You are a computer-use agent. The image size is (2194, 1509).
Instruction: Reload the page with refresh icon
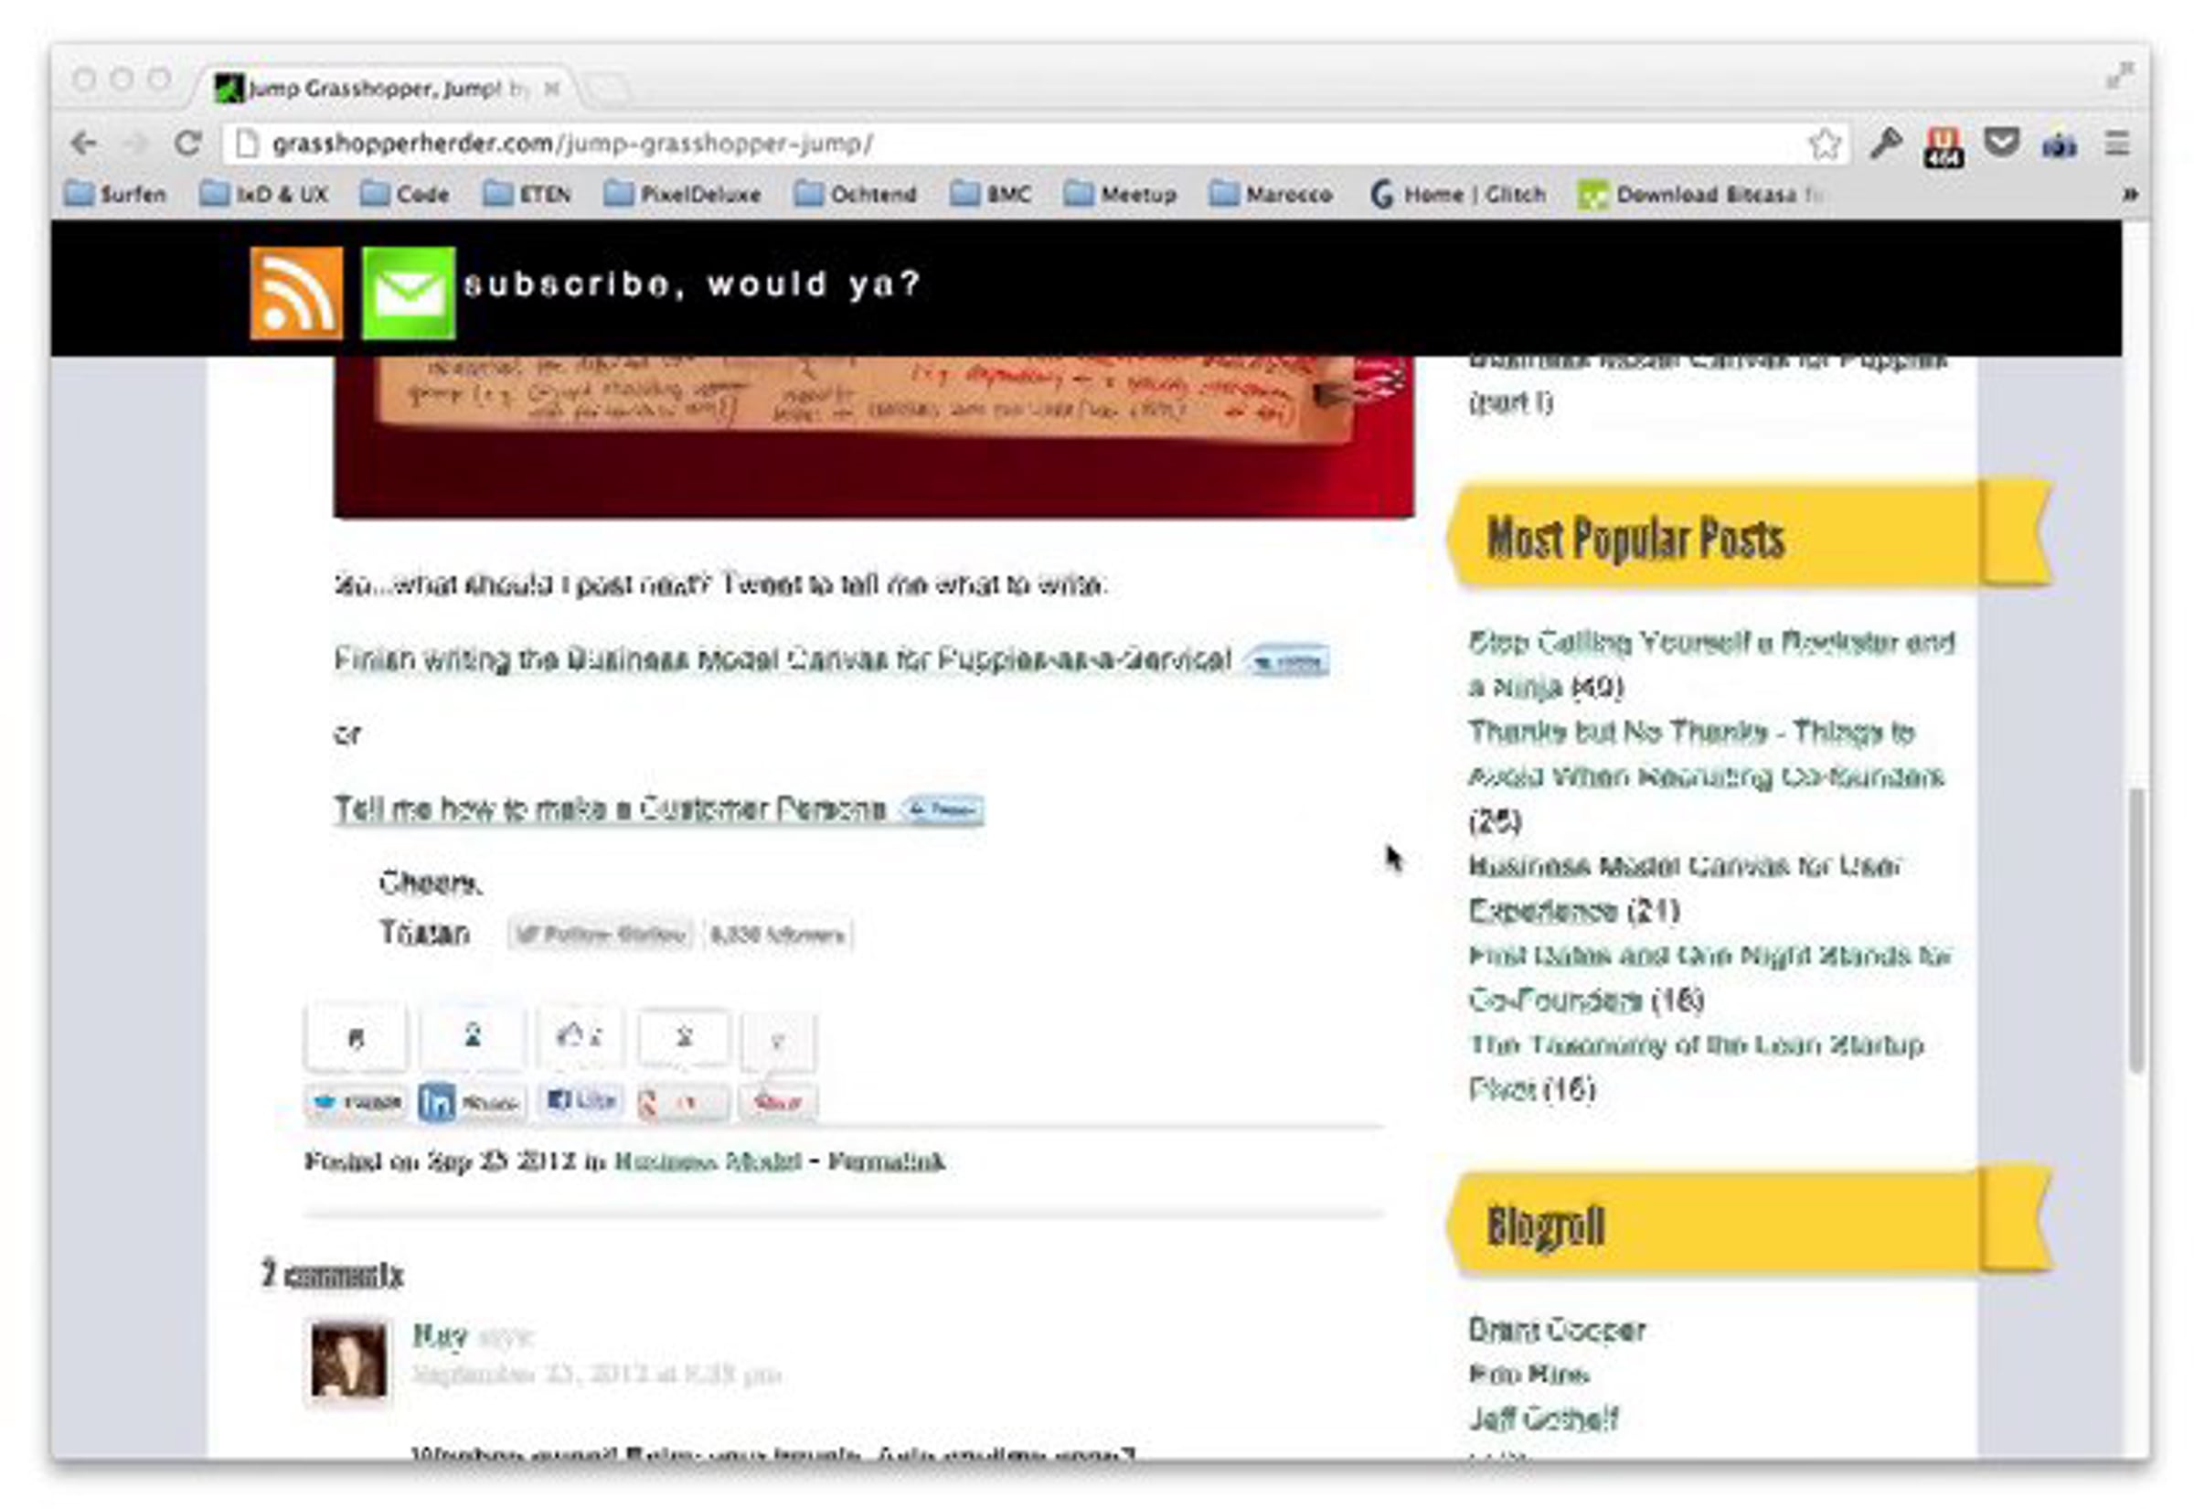[188, 144]
